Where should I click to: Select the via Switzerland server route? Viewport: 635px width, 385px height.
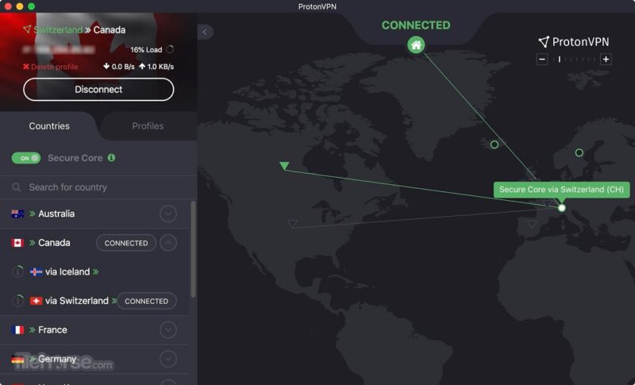coord(77,301)
